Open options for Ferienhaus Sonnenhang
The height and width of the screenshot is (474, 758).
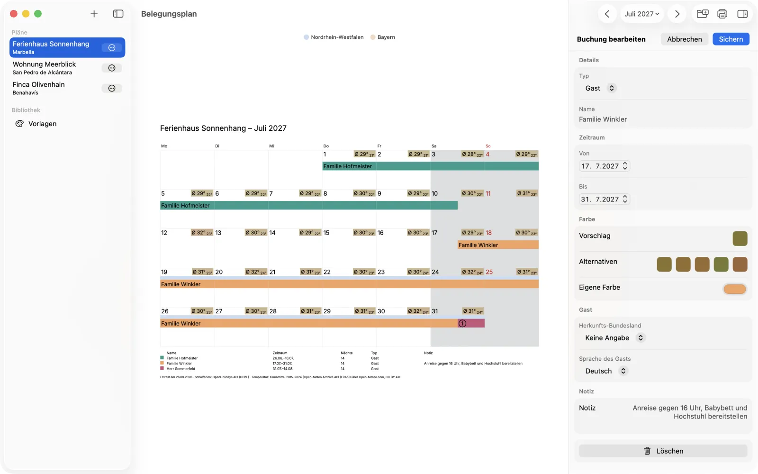tap(112, 48)
